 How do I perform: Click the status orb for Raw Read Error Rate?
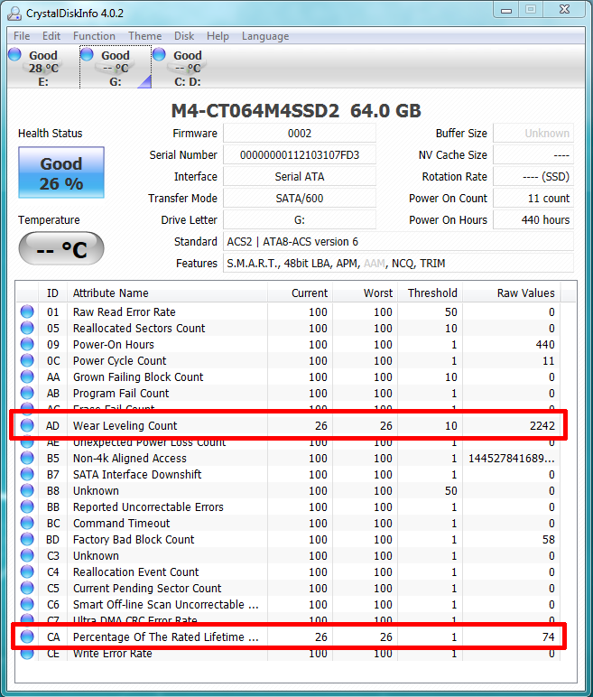click(x=27, y=311)
